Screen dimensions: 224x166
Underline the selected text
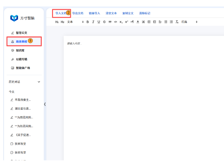[99, 22]
